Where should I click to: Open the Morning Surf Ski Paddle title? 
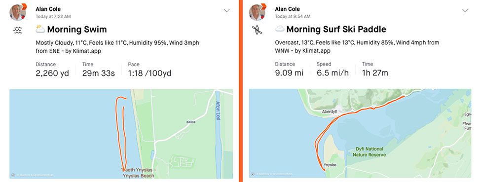click(x=336, y=29)
